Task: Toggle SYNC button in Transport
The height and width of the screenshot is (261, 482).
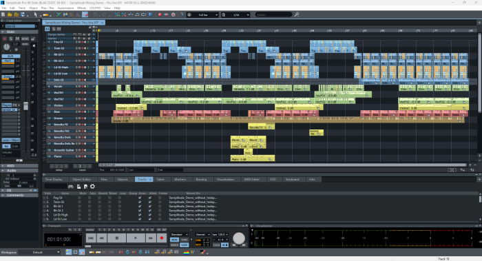Action: click(x=184, y=240)
